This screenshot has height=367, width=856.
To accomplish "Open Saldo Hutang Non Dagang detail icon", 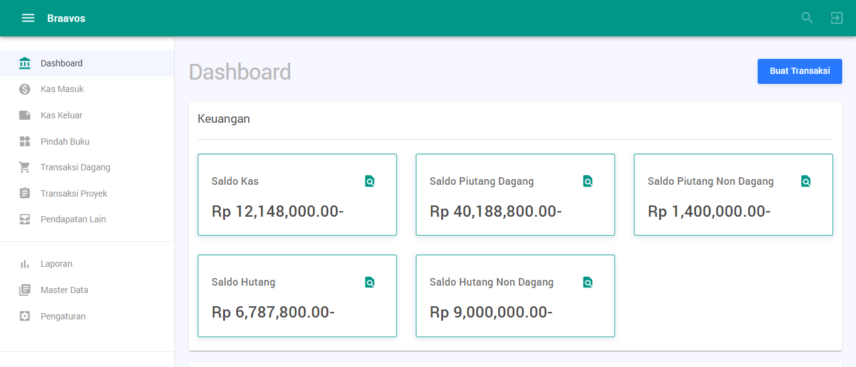I will coord(588,282).
